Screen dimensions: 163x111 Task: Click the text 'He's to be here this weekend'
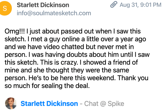coord(72,78)
